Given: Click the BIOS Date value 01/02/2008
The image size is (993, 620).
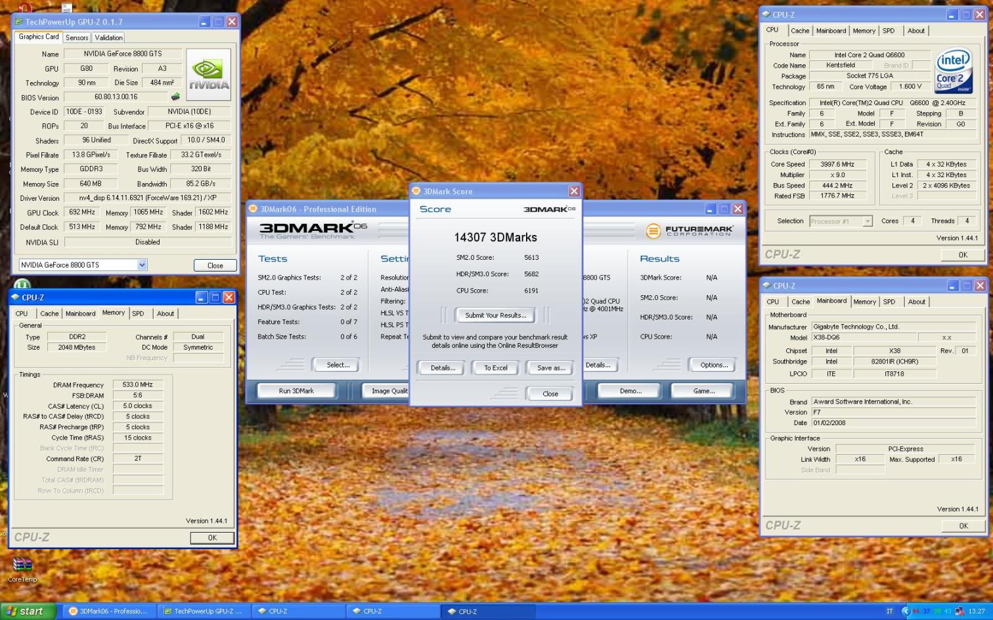Looking at the screenshot, I should pos(893,423).
